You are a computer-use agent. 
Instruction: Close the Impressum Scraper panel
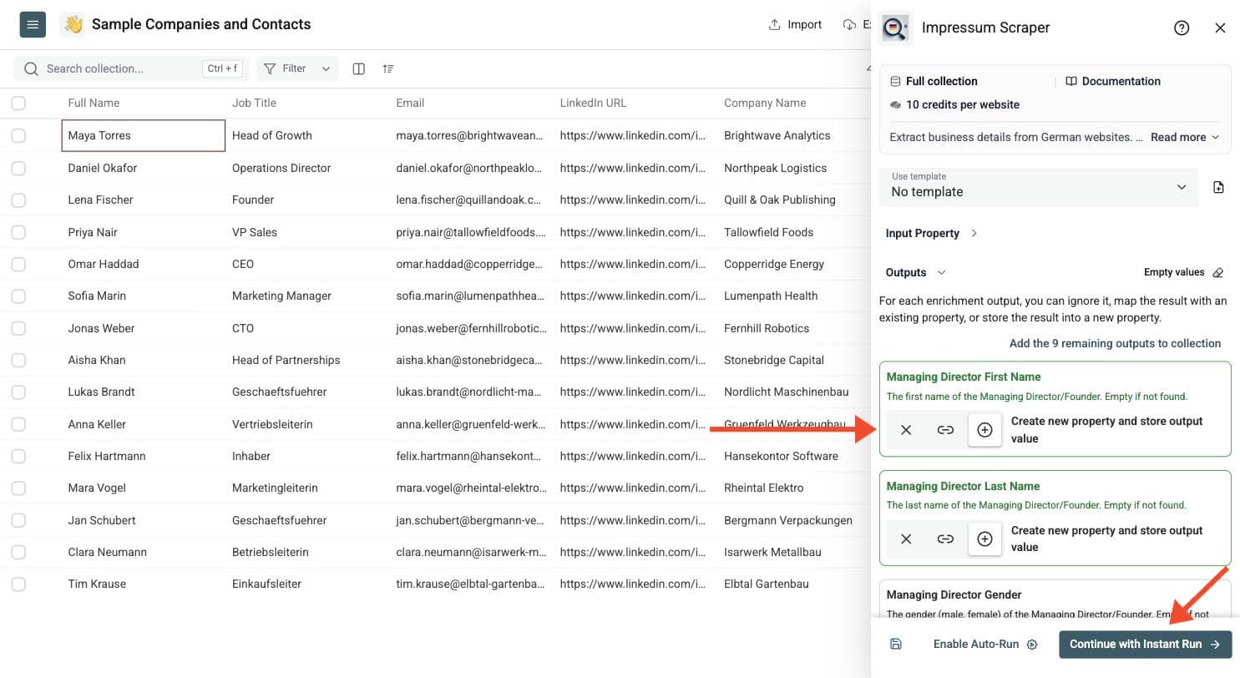click(1220, 28)
